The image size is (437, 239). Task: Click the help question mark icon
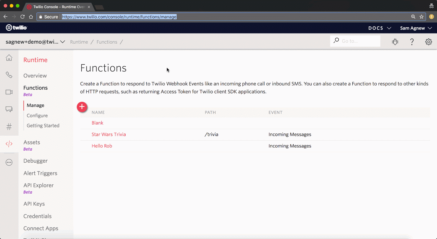[x=412, y=42]
